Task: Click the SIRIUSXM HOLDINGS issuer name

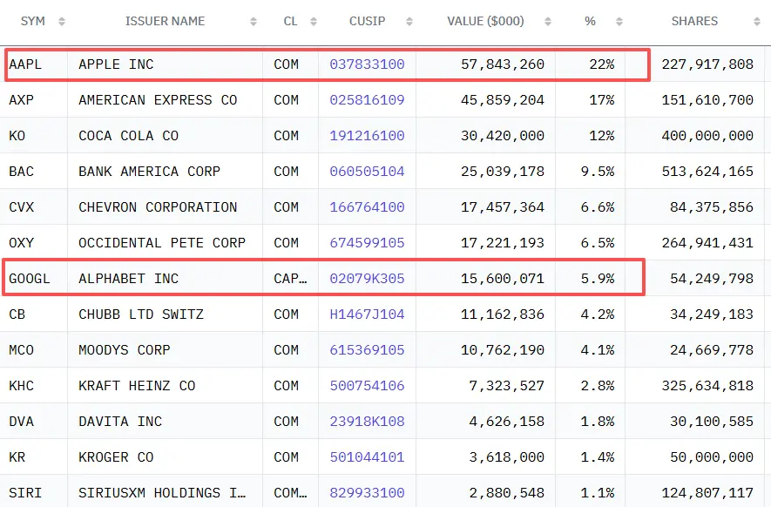Action: point(162,493)
